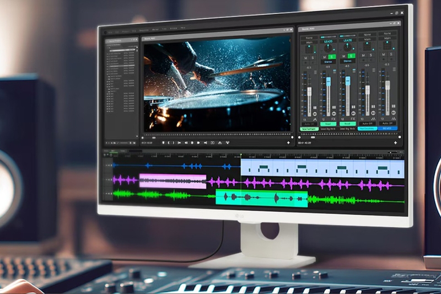The width and height of the screenshot is (441, 294).
Task: Open the plus button editor in video viewer
Action: click(x=288, y=143)
